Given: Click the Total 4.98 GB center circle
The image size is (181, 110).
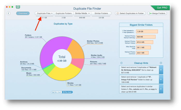Looking at the screenshot, I should click(62, 59).
